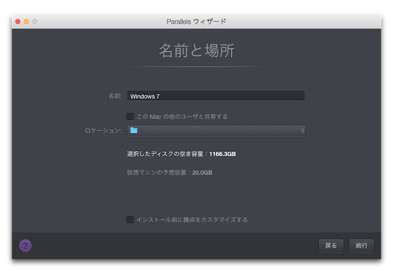Click the 名前と場所 heading
The width and height of the screenshot is (393, 274).
click(196, 50)
